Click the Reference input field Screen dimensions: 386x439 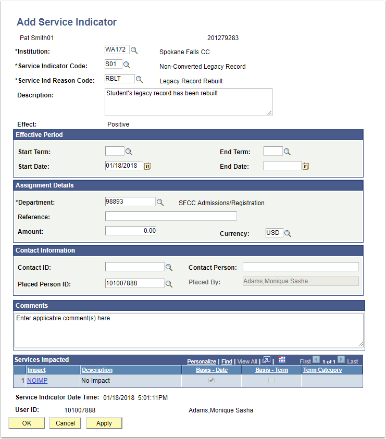(171, 216)
